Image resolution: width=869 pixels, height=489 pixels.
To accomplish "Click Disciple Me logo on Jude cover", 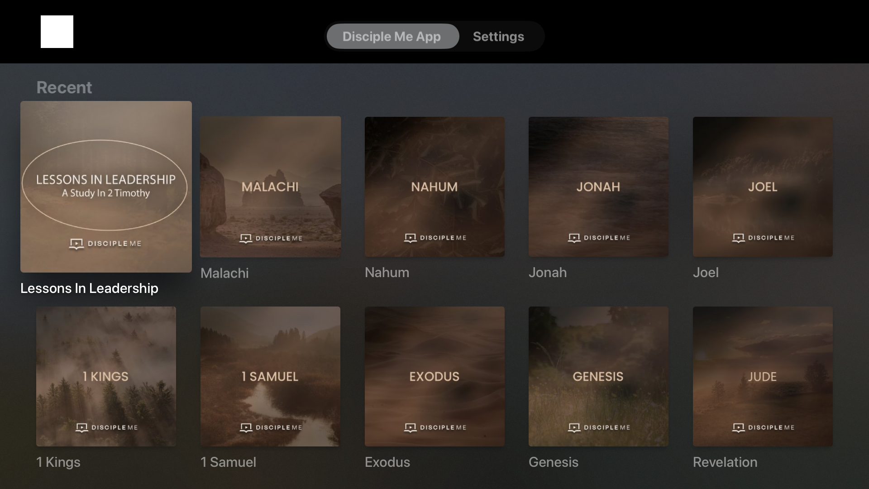I will (763, 427).
